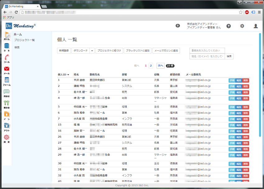Select プロジェクト一覧 in the side menu
This screenshot has height=189, width=264.
(x=24, y=40)
